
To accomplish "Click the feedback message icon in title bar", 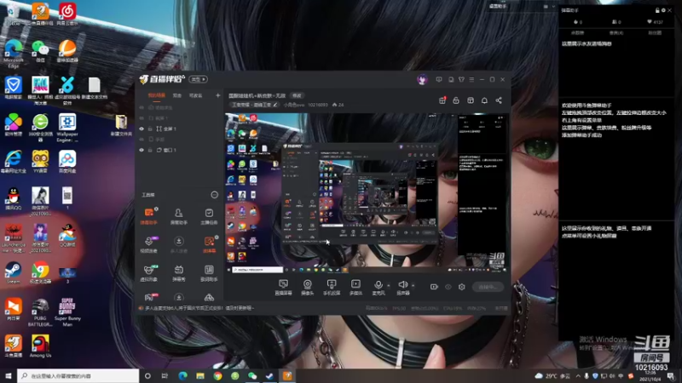I will pyautogui.click(x=439, y=80).
